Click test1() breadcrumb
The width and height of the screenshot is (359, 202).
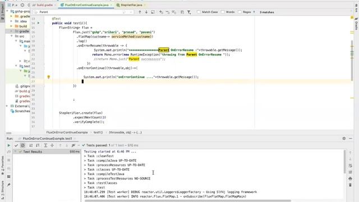[x=98, y=132]
